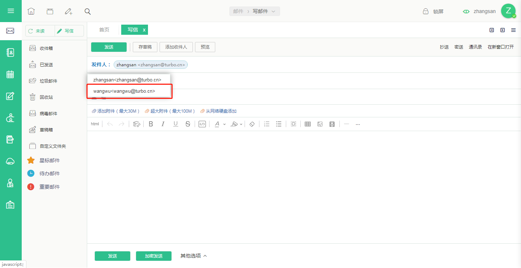521x268 pixels.
Task: Toggle italic text formatting
Action: coord(163,124)
